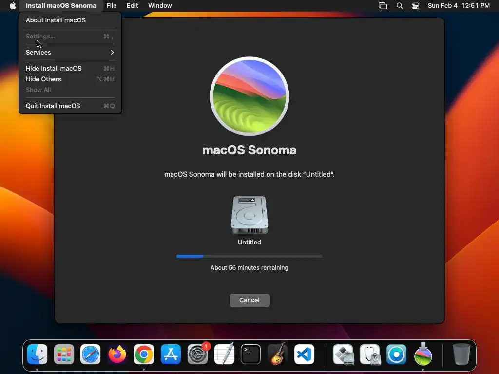Viewport: 499px width, 374px height.
Task: Launch Firefox from the dock
Action: tap(117, 354)
